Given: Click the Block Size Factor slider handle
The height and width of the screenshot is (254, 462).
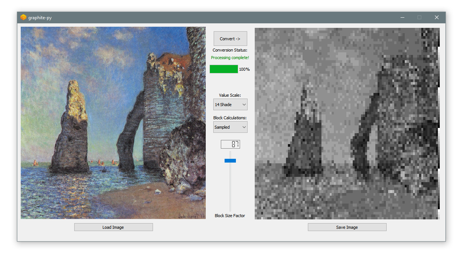Looking at the screenshot, I should pyautogui.click(x=230, y=161).
